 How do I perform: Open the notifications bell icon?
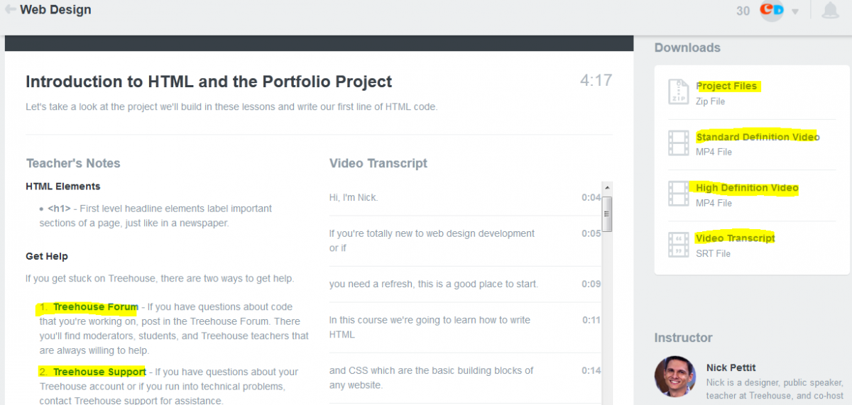click(830, 11)
